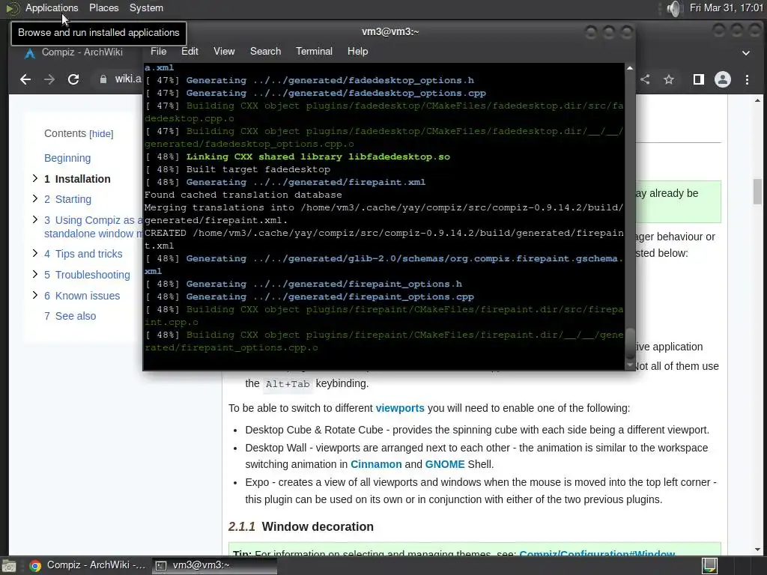Open the System panel menu
The image size is (767, 575).
[x=146, y=7]
